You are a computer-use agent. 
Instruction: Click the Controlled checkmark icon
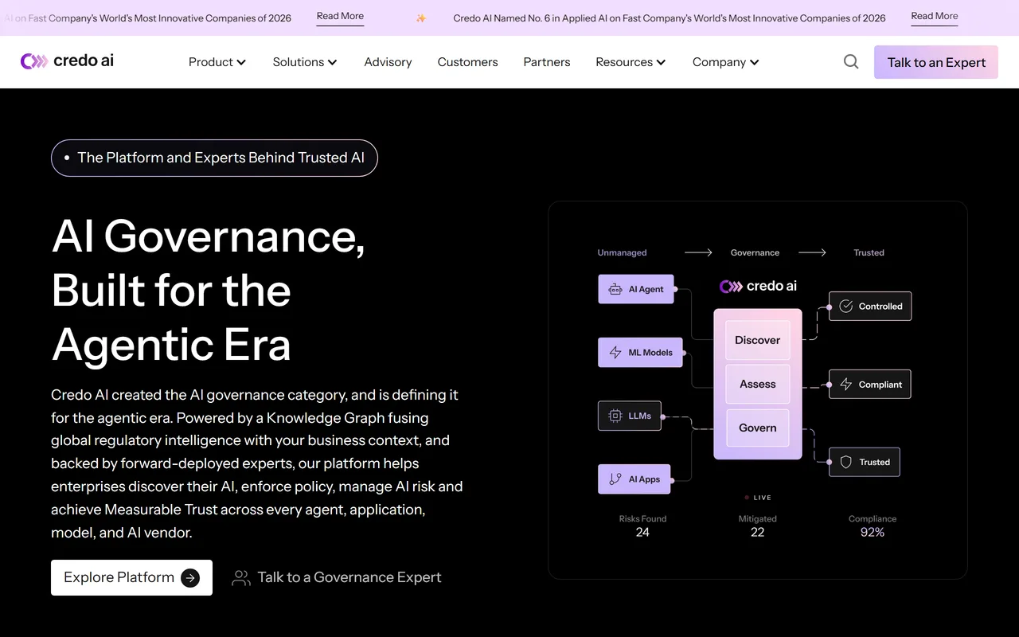click(846, 307)
